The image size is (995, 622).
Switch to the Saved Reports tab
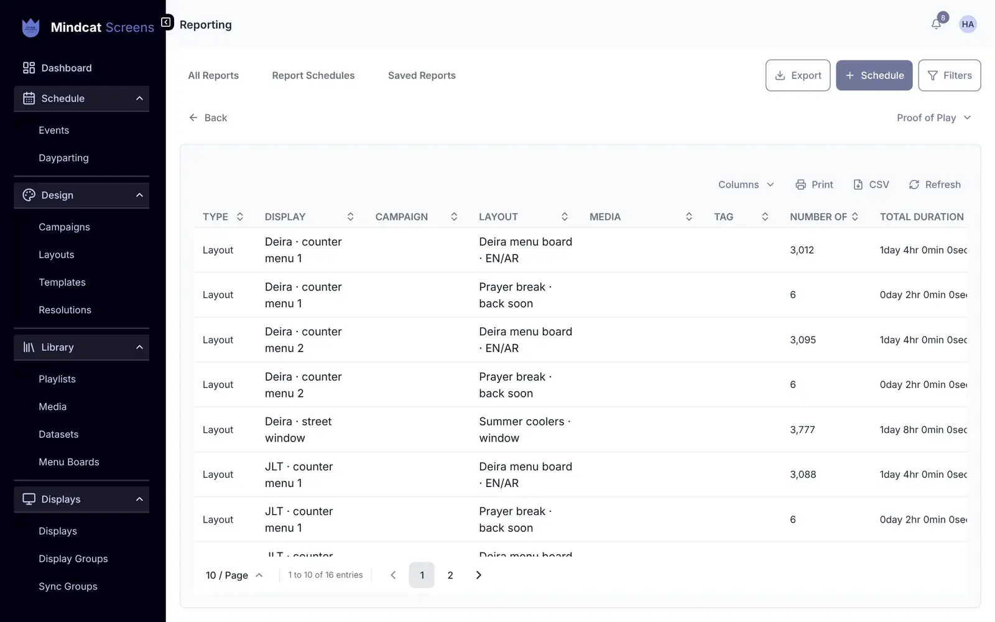[422, 75]
